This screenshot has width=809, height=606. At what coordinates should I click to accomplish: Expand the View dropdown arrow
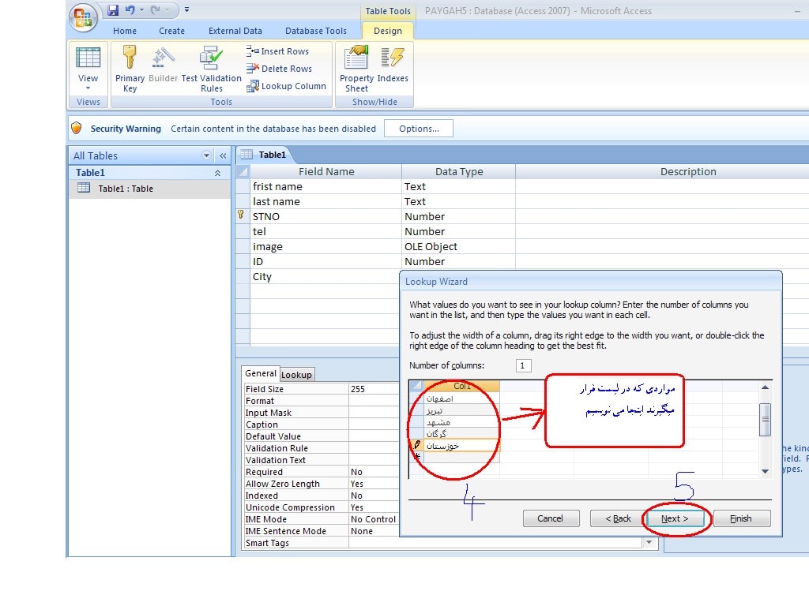(88, 88)
